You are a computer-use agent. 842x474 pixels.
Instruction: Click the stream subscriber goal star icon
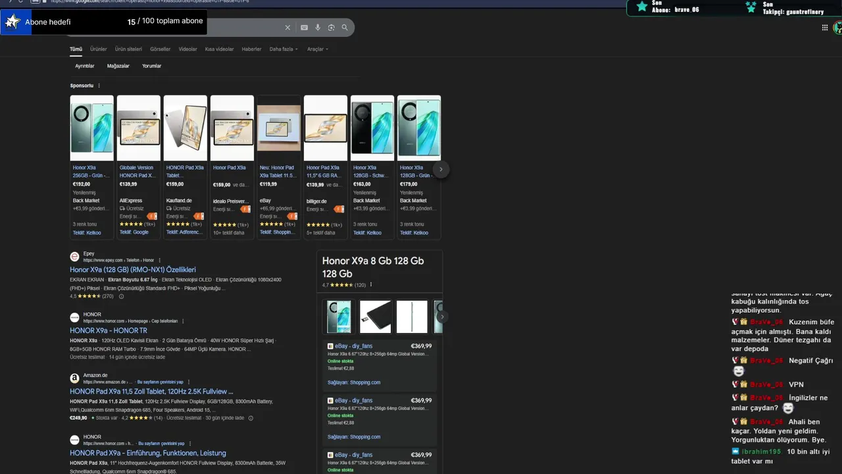pos(12,22)
